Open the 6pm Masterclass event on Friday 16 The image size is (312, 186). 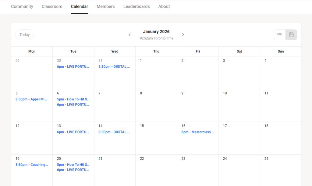[198, 132]
